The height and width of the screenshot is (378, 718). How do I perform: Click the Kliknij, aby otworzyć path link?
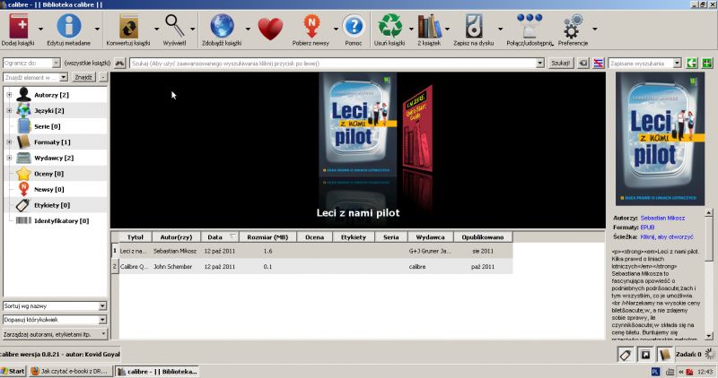(666, 236)
